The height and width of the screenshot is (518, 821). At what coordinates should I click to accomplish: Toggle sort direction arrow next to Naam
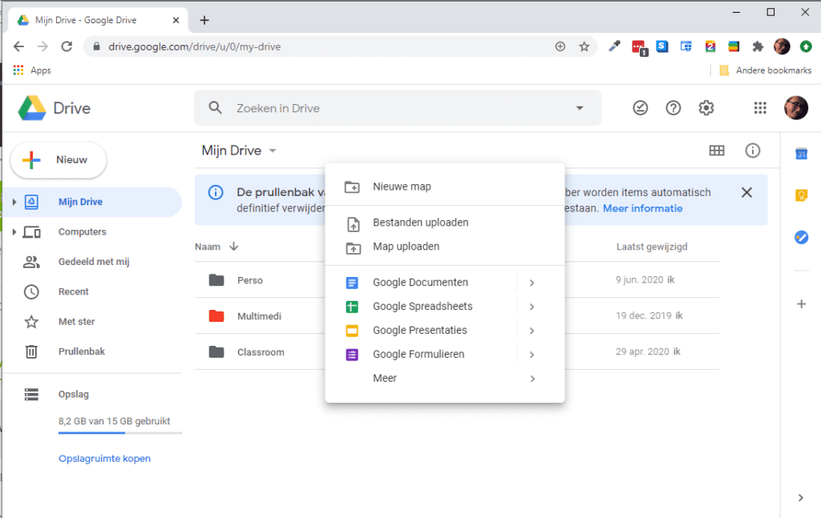pos(234,247)
